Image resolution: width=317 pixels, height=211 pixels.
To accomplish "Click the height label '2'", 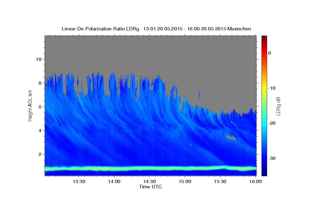I will 40,154.
